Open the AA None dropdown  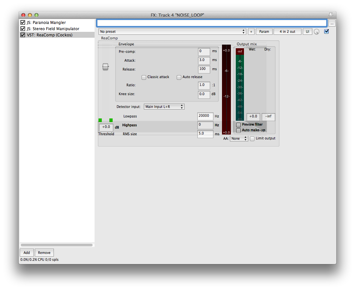click(x=239, y=138)
